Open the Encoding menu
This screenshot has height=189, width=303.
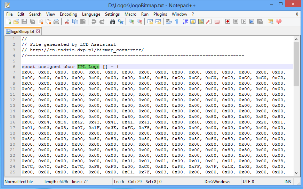click(x=68, y=14)
